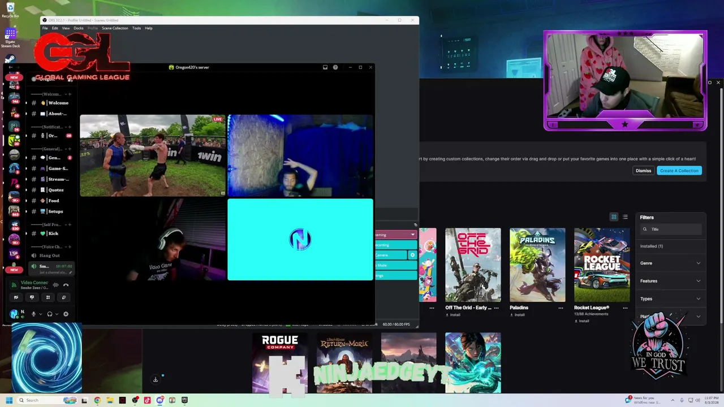This screenshot has width=724, height=407.
Task: Open Discord voice noise suppression icon
Action: (55, 285)
